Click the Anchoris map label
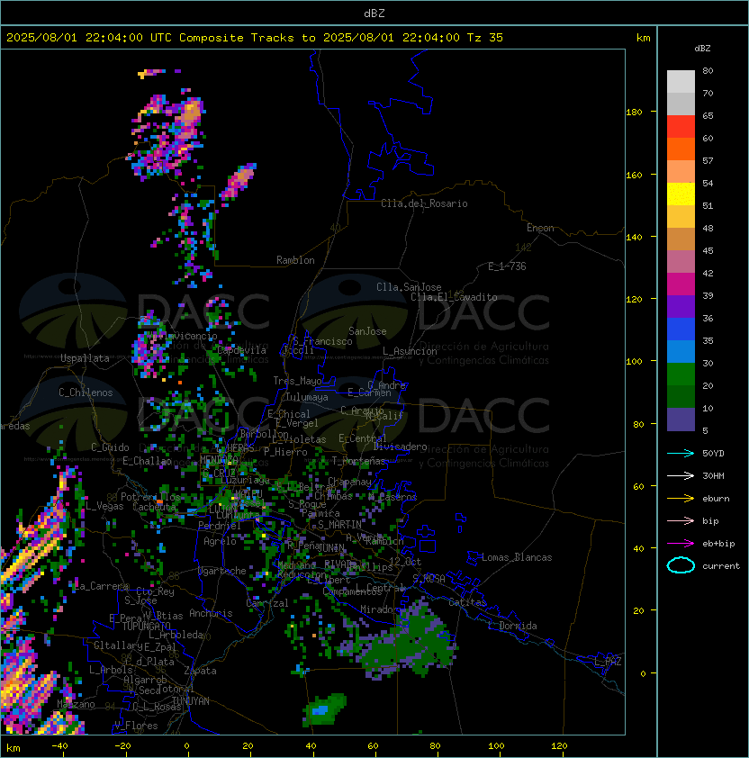This screenshot has height=758, width=749. [211, 613]
